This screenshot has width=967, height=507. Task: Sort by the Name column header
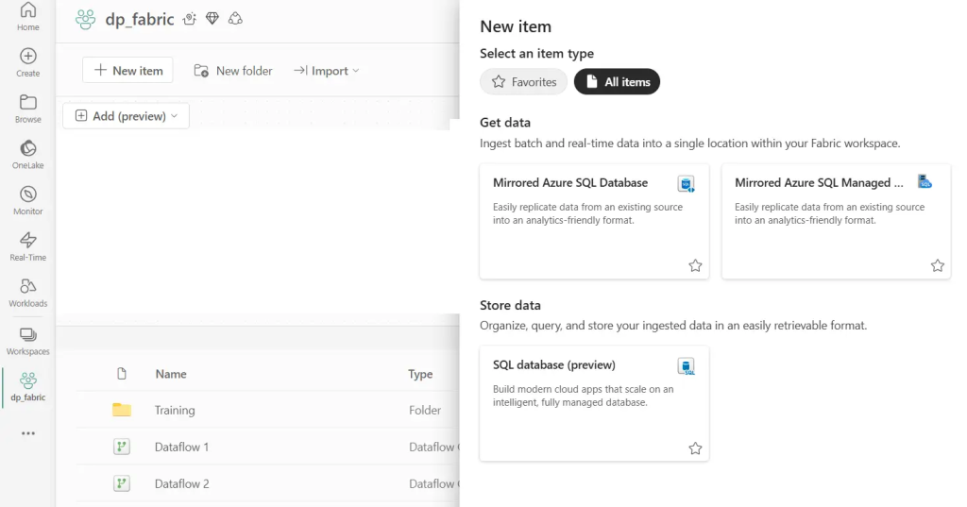click(x=171, y=374)
